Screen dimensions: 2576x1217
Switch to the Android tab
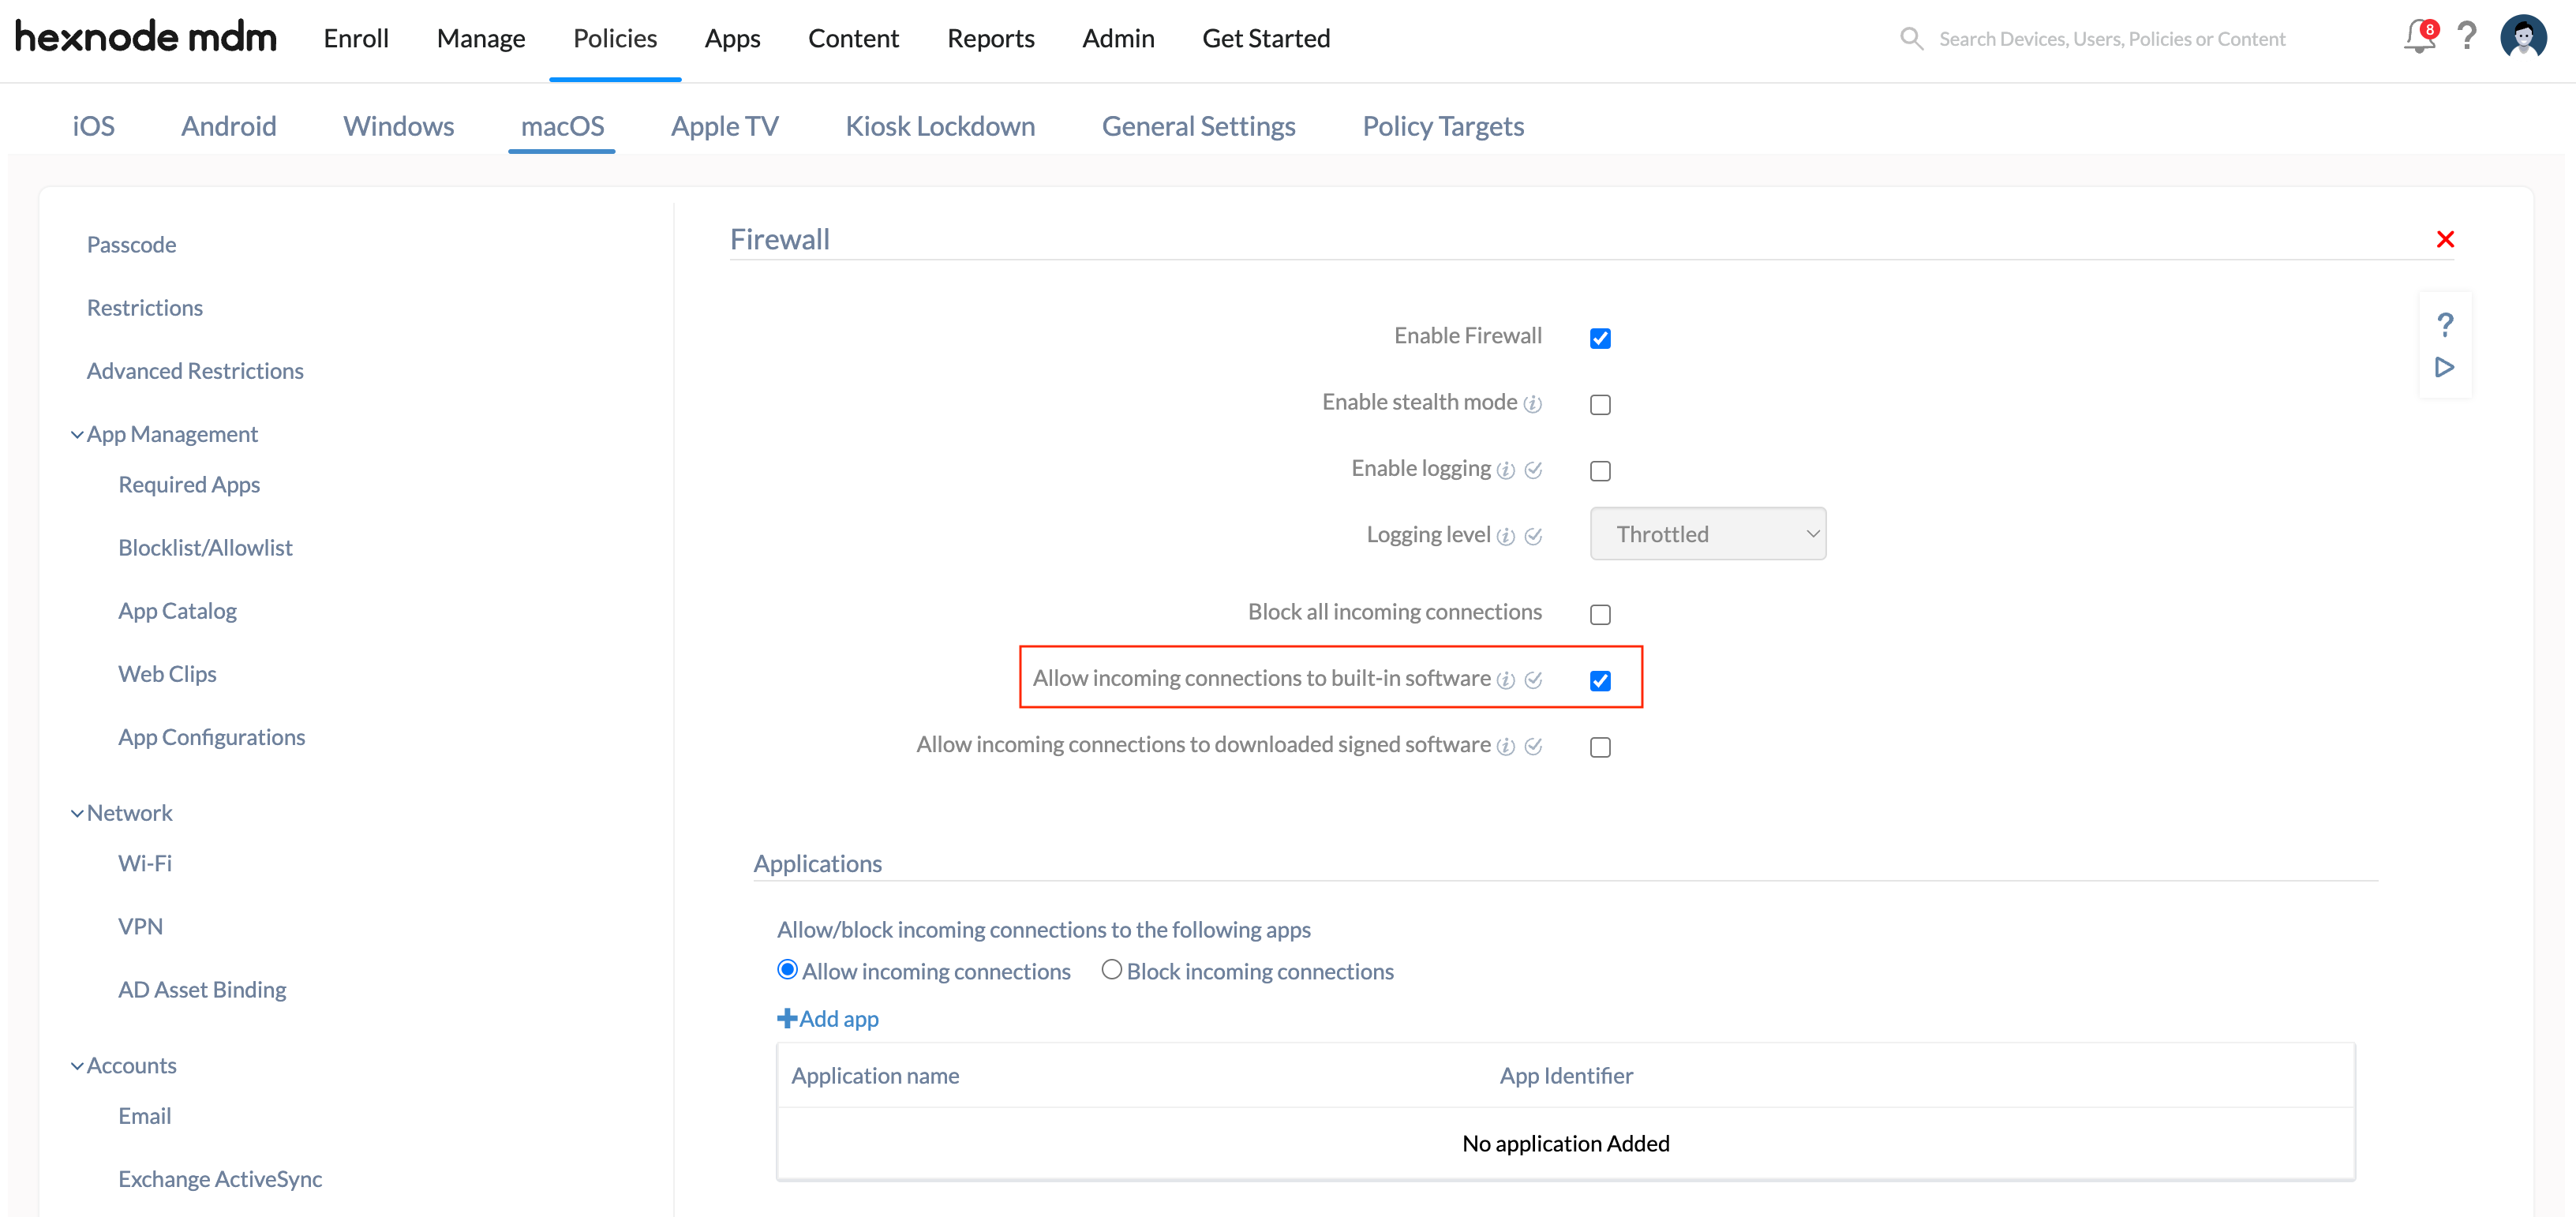click(229, 126)
